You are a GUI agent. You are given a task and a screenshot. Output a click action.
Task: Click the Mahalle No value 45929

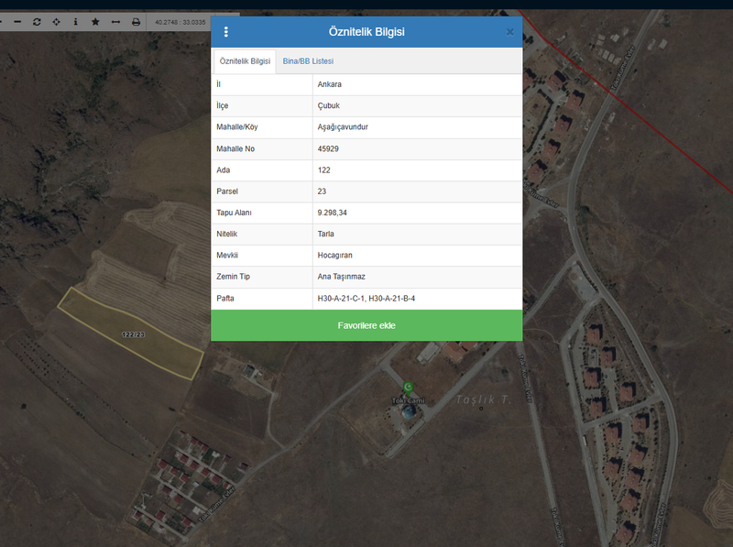(329, 148)
